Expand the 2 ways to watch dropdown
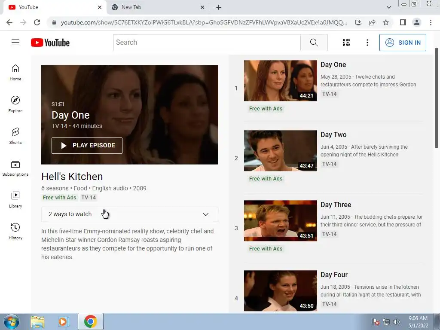 tap(130, 214)
